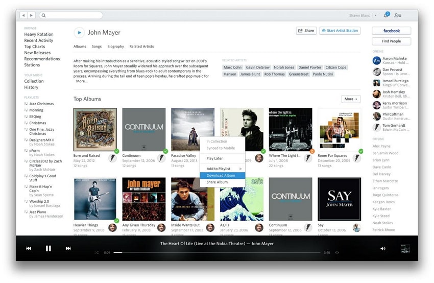Open History under Your Music
Viewport: 434px width, 283px height.
click(31, 87)
